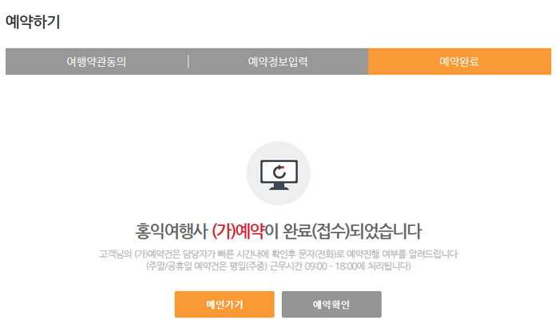The height and width of the screenshot is (335, 559).
Task: Click the monitor refresh icon
Action: tap(279, 174)
